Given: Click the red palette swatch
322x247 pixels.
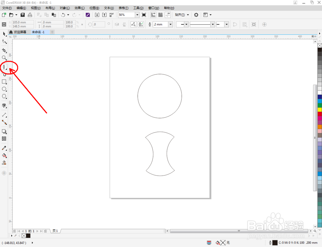Looking at the screenshot, I should [x=320, y=114].
